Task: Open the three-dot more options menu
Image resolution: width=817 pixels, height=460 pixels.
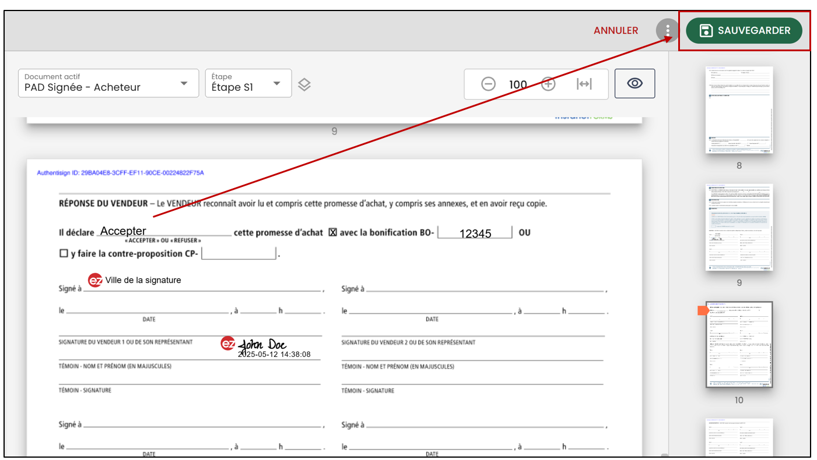Action: (x=667, y=30)
